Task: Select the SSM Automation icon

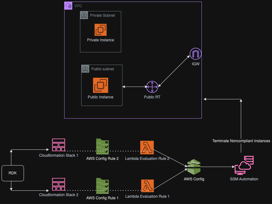Action: pos(244,165)
